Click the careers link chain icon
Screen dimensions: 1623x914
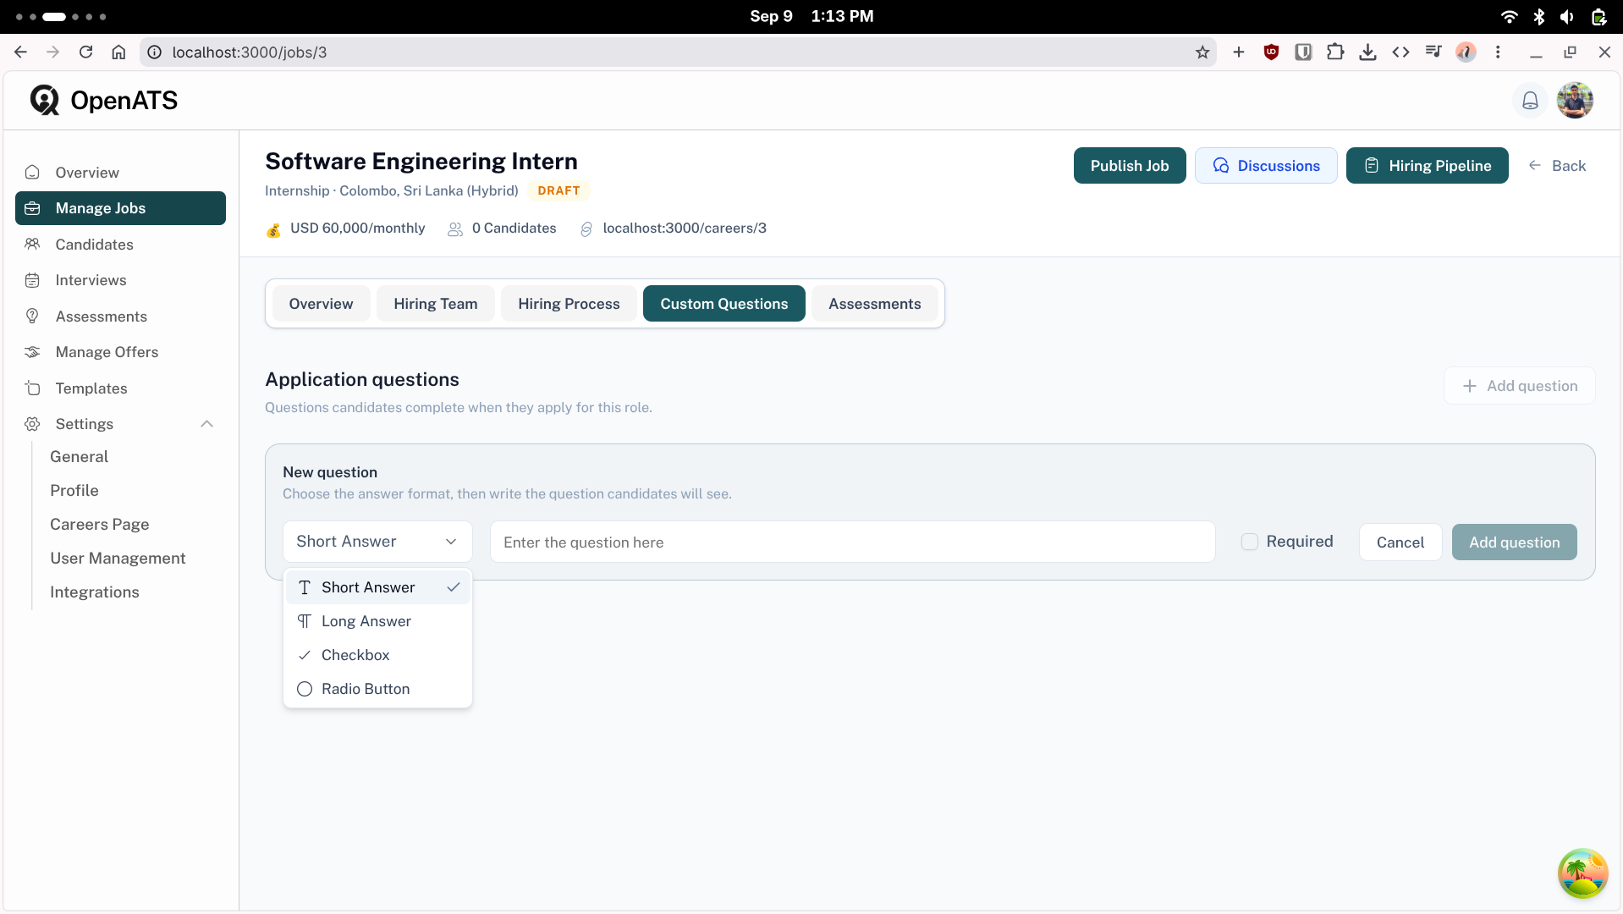(586, 228)
